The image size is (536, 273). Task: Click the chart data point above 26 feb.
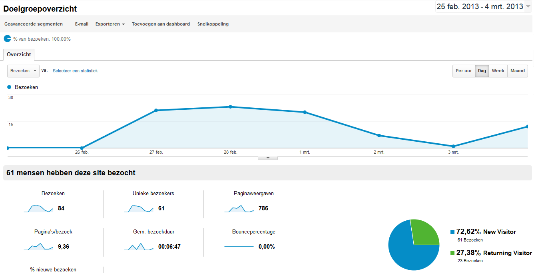coord(82,148)
